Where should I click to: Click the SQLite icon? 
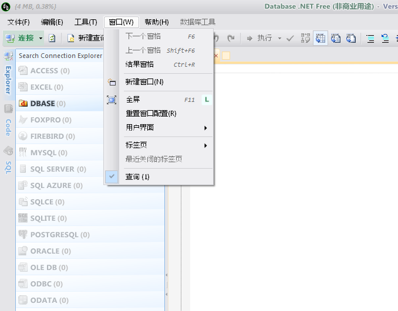tap(23, 218)
